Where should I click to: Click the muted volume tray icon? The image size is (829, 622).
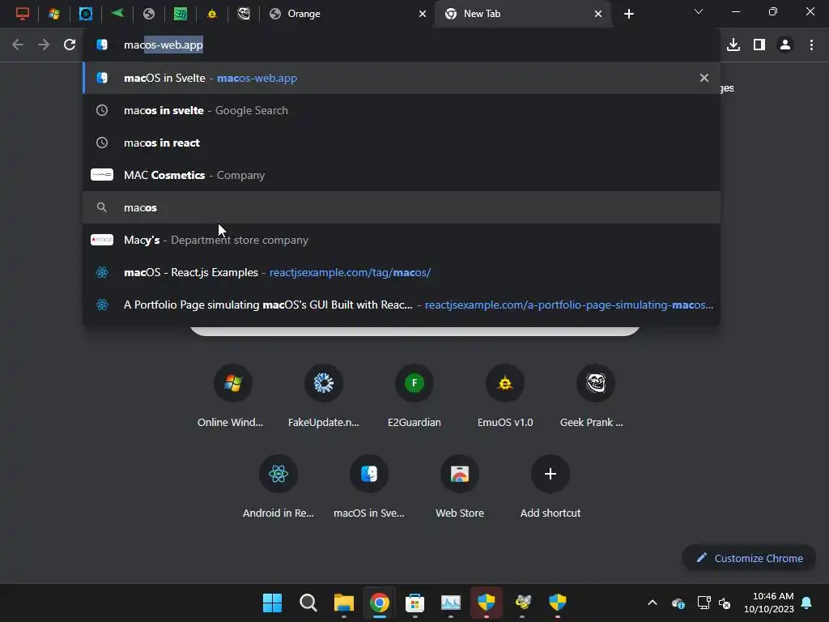point(725,603)
